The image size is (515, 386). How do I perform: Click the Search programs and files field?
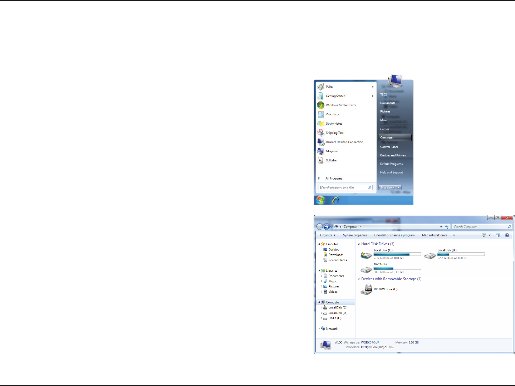point(346,187)
